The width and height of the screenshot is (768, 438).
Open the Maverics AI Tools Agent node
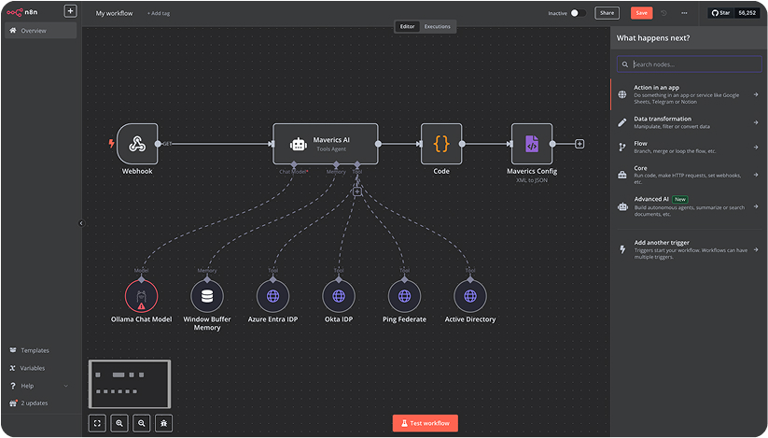pyautogui.click(x=326, y=144)
